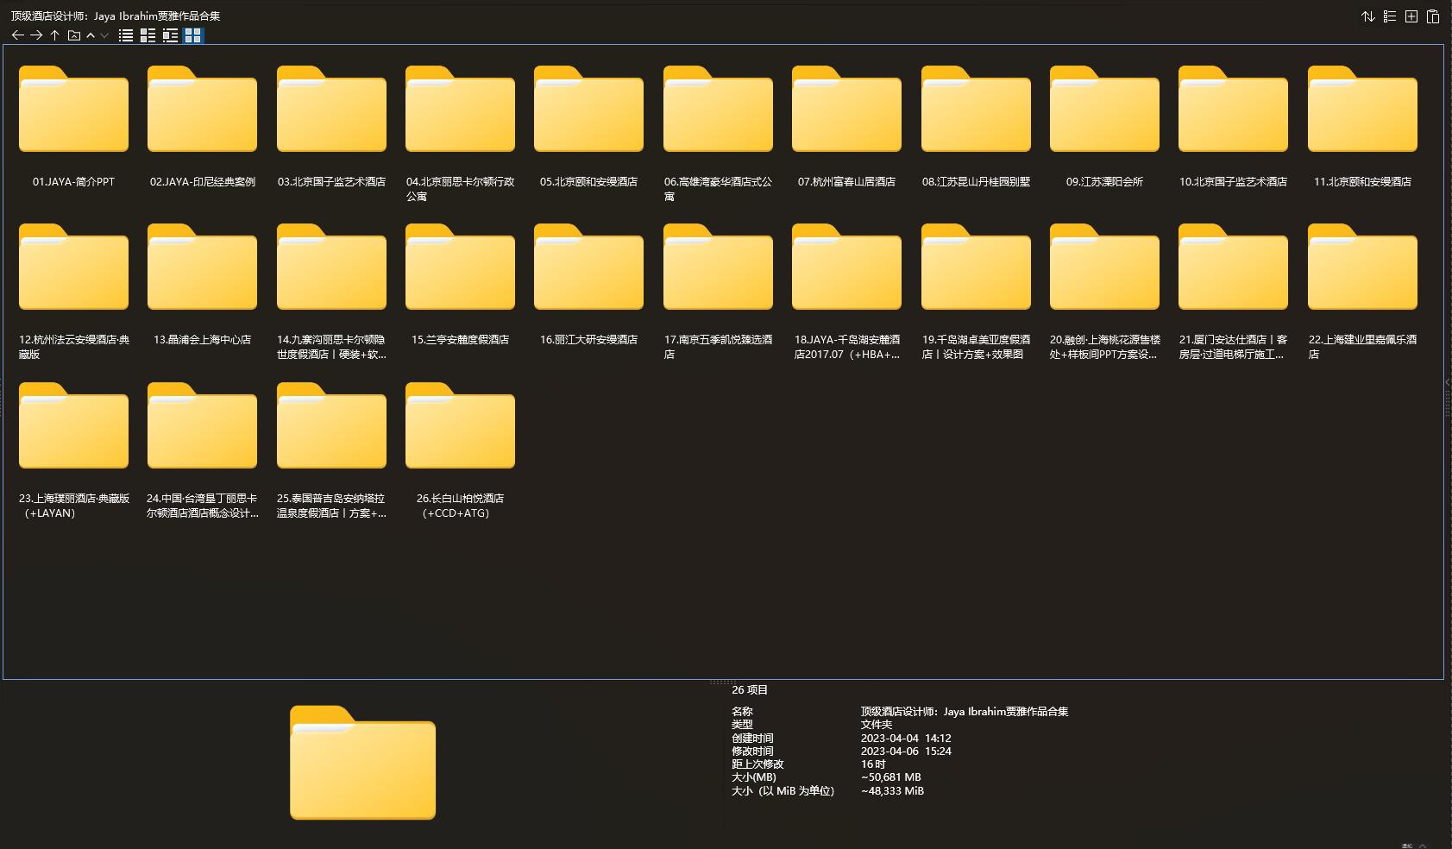This screenshot has width=1452, height=849.
Task: Select the large icons grid view
Action: tap(193, 35)
